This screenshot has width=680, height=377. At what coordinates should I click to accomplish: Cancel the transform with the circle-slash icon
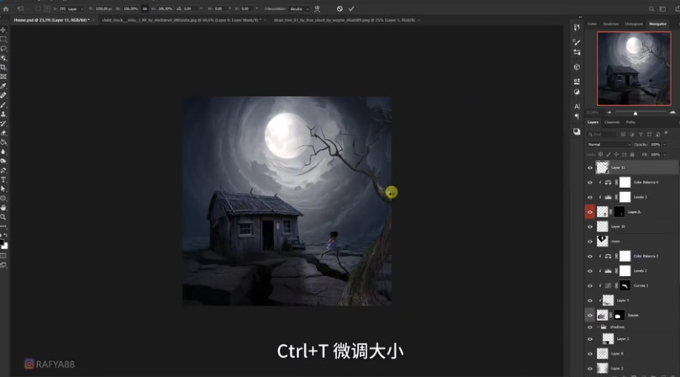(x=340, y=8)
